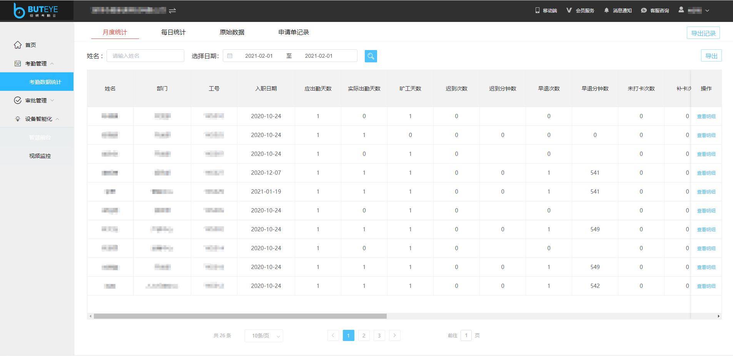The height and width of the screenshot is (356, 733).
Task: Click the 早退分钟数 column header
Action: pos(595,89)
